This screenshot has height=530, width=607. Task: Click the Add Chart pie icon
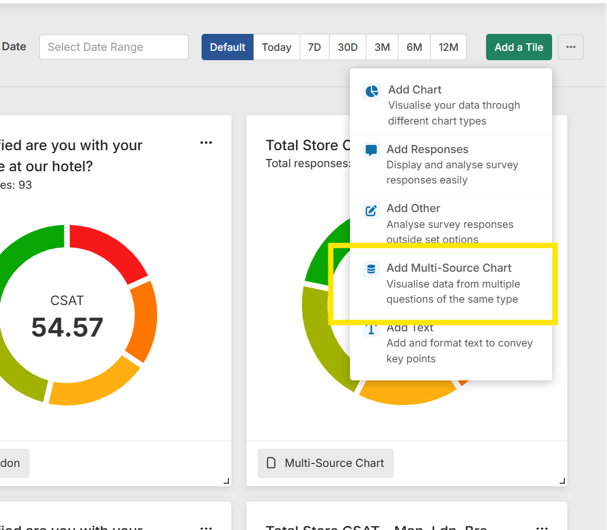372,92
